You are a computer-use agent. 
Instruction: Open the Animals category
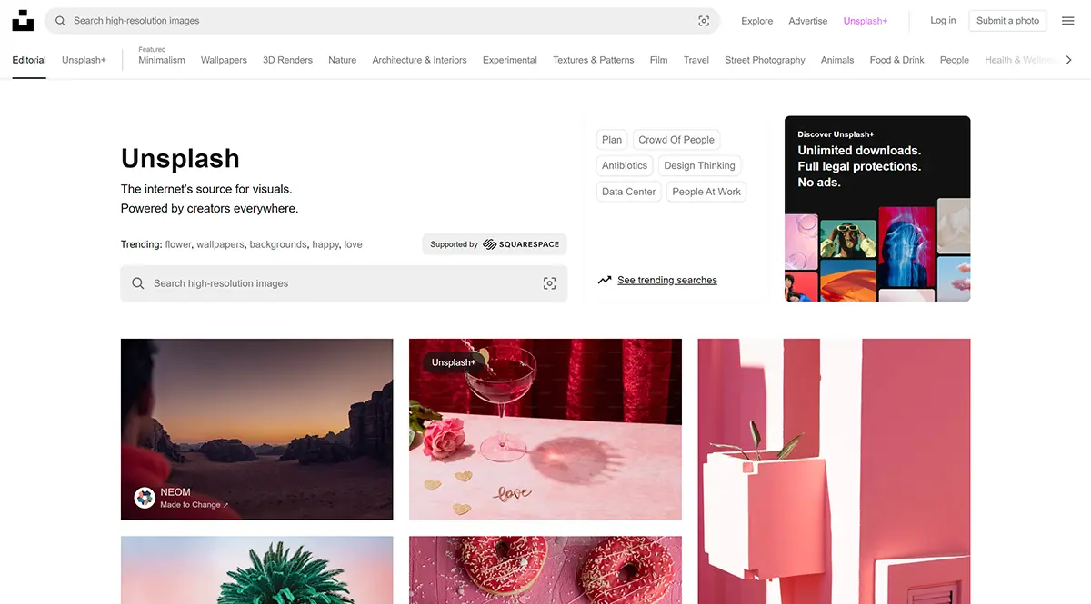pos(837,60)
